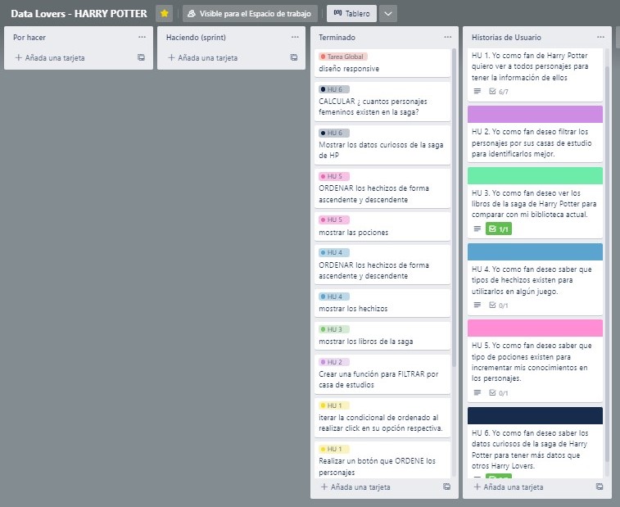Open Terminado list options menu

click(448, 37)
